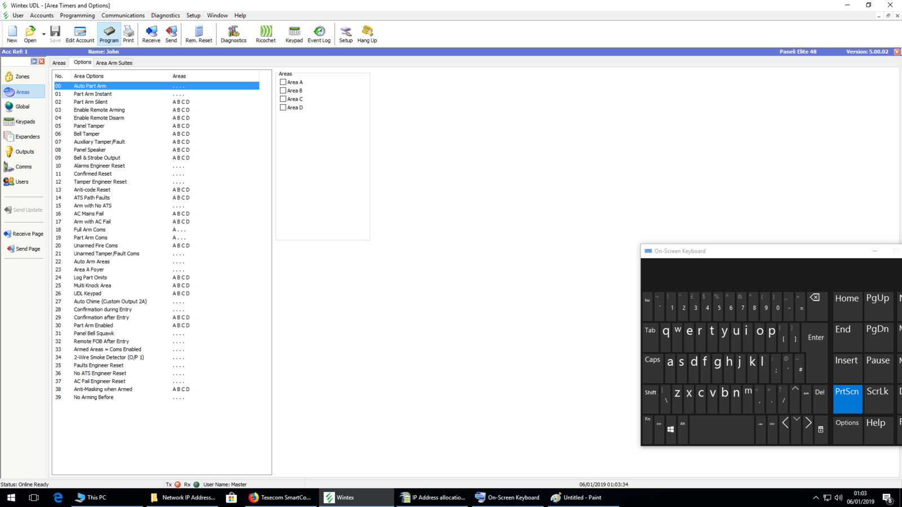The height and width of the screenshot is (507, 902).
Task: Select the Program toolbar icon
Action: [x=109, y=34]
